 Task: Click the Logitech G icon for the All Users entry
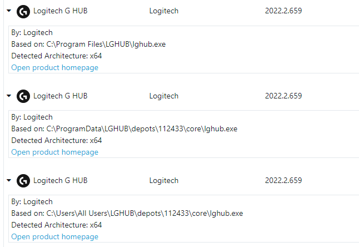pos(23,181)
